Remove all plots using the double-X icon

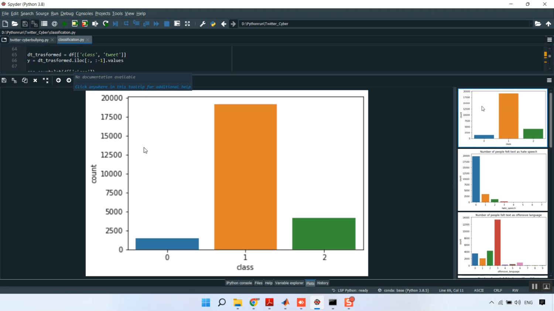tap(45, 80)
